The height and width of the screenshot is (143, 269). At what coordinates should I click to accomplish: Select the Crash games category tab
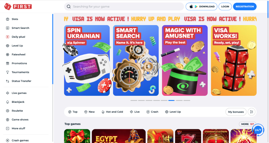(x=152, y=112)
